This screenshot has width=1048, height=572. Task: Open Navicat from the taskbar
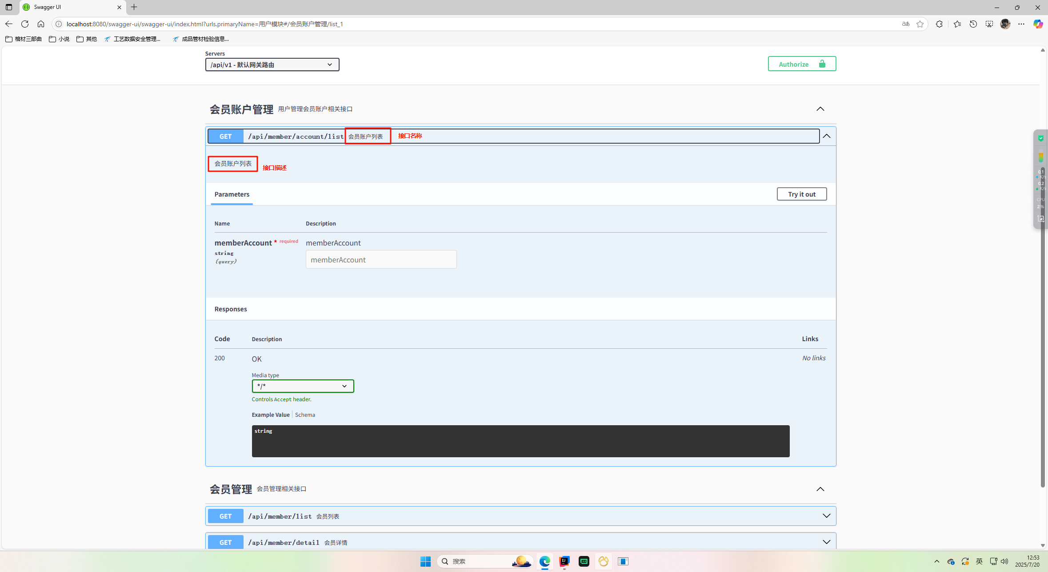(x=603, y=561)
